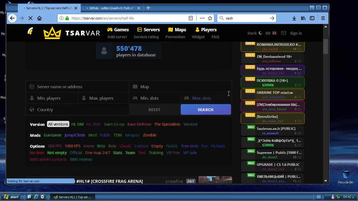The width and height of the screenshot is (358, 201).
Task: Bookmark this page with the star
Action: pyautogui.click(x=210, y=18)
